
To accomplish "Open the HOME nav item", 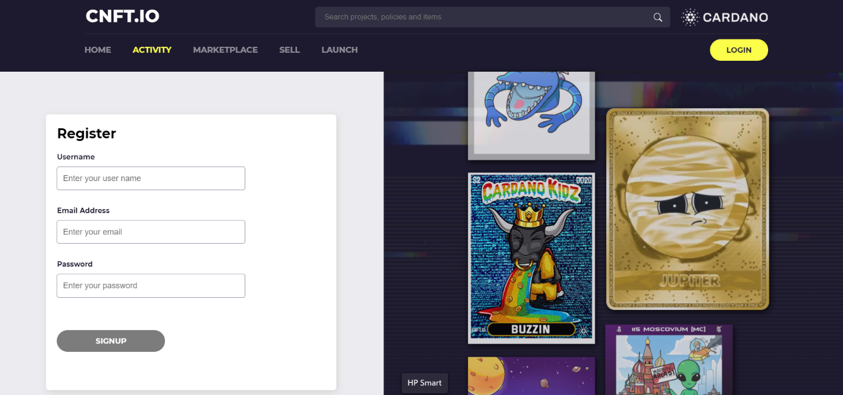I will pos(98,50).
